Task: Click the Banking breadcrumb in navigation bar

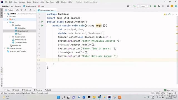Action: (18, 6)
